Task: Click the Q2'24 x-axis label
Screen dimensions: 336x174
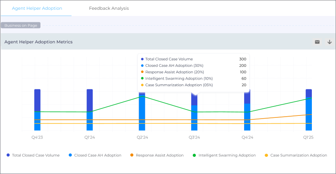Action: 142,137
